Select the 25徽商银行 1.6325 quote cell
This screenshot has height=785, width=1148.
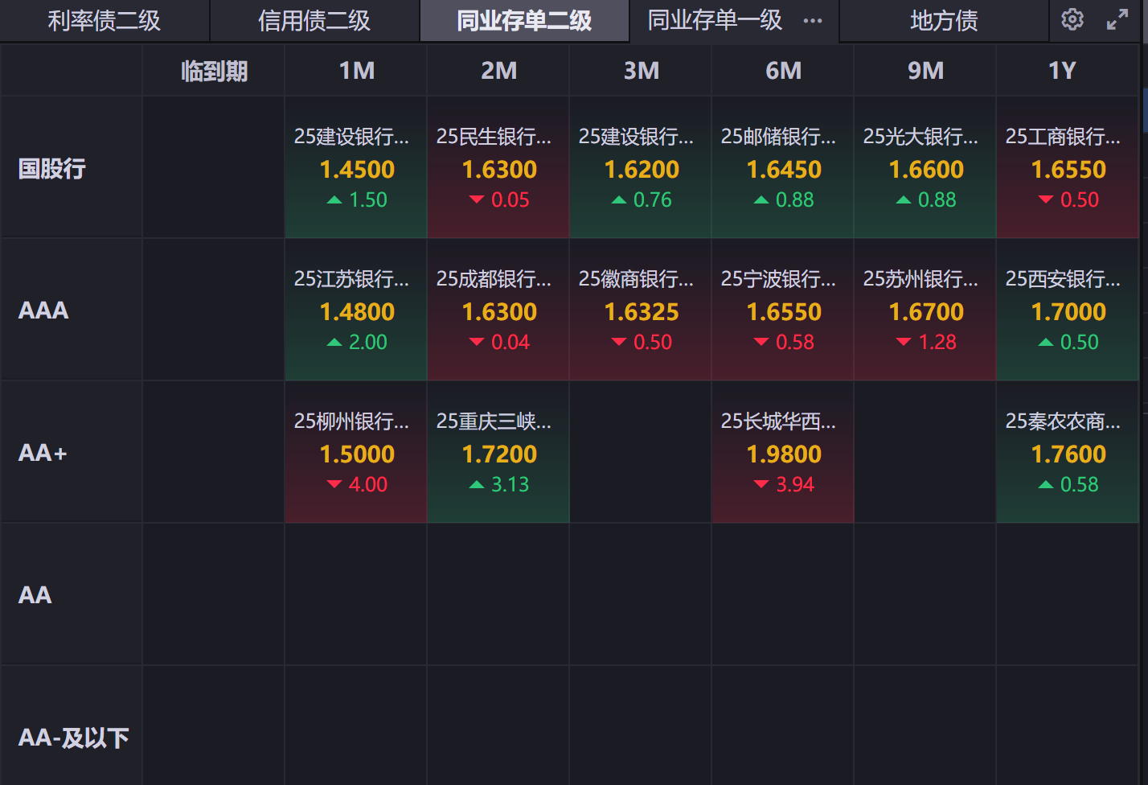[x=641, y=310]
